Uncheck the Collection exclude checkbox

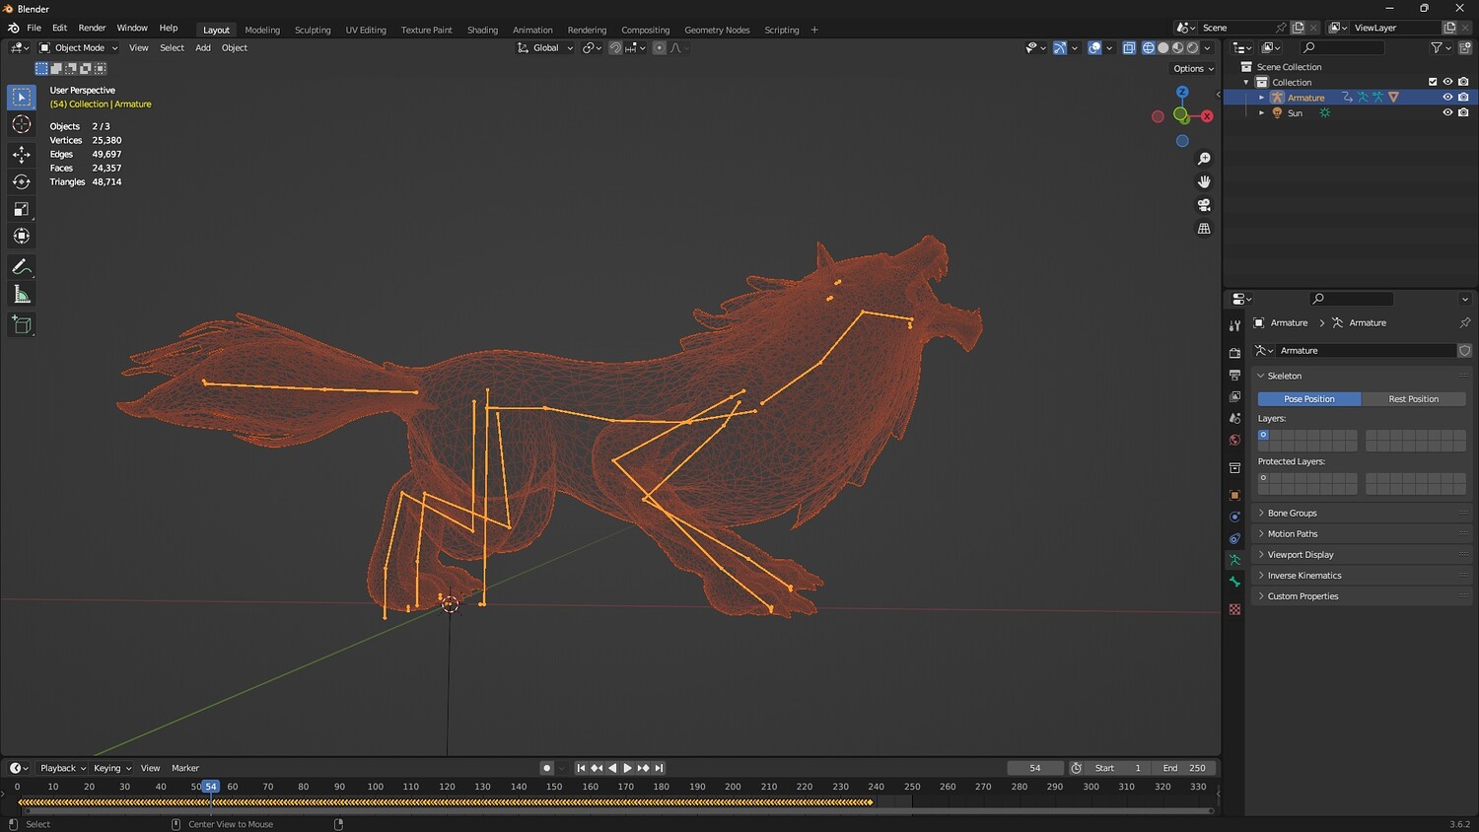pyautogui.click(x=1433, y=82)
